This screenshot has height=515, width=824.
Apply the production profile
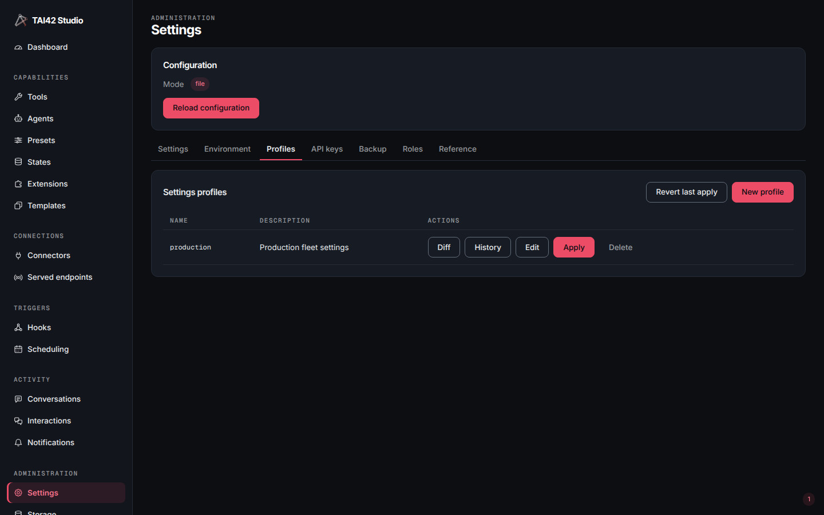point(574,247)
